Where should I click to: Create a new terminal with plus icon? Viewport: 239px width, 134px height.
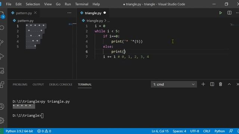click(203, 84)
